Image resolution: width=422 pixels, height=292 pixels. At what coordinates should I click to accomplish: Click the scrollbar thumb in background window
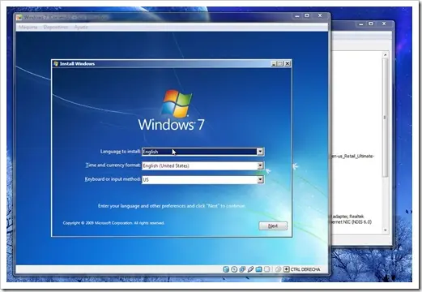coord(386,118)
